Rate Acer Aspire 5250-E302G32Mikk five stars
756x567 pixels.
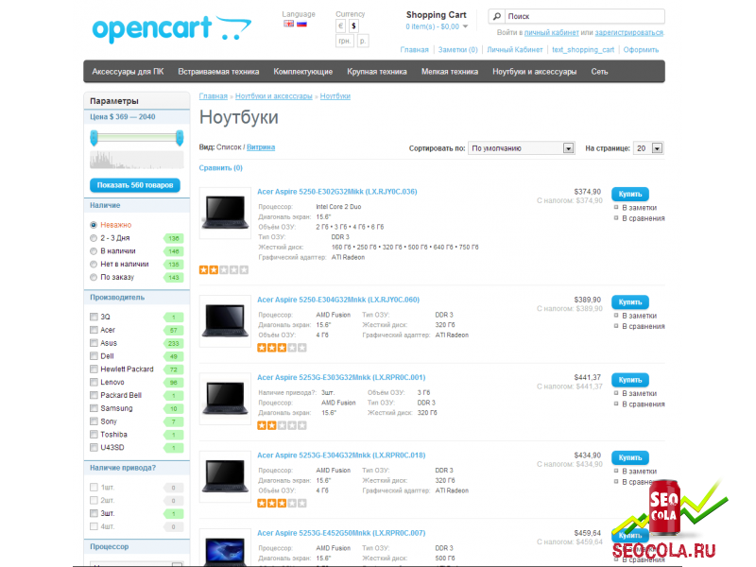click(244, 270)
